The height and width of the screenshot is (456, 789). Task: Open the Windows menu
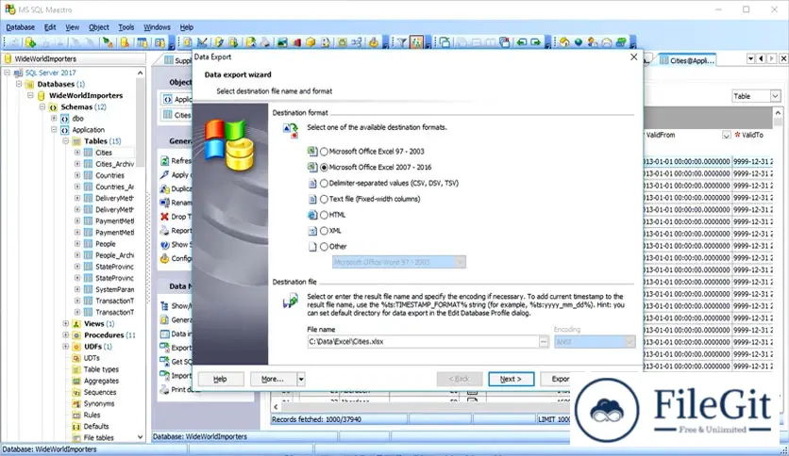[157, 27]
